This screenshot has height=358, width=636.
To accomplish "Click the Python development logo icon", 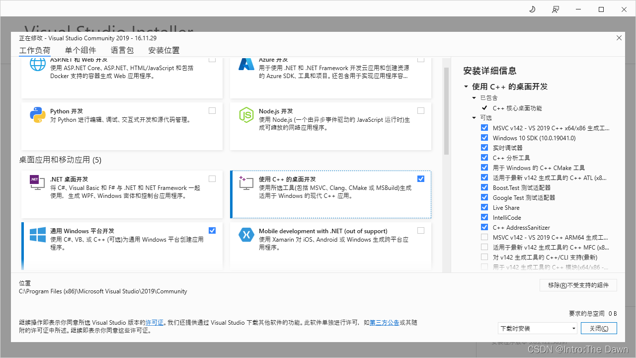I will [x=38, y=115].
